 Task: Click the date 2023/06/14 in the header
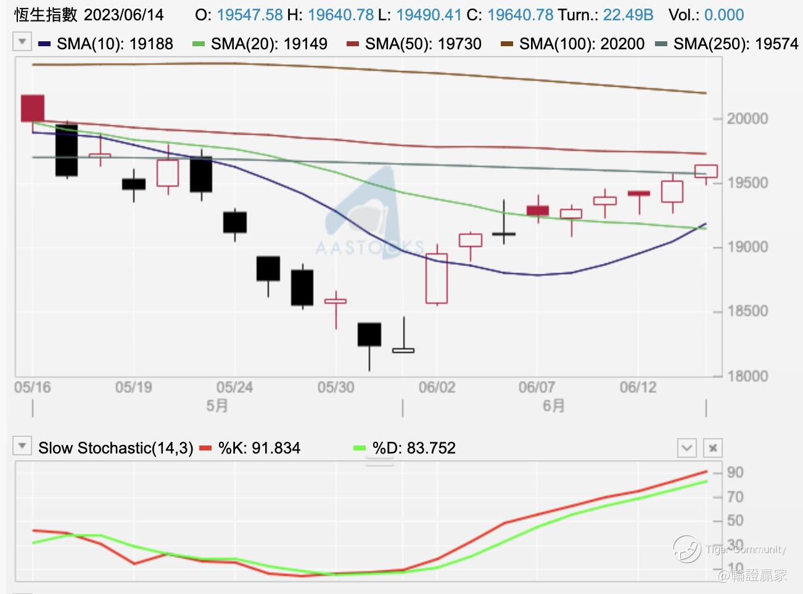pyautogui.click(x=124, y=15)
